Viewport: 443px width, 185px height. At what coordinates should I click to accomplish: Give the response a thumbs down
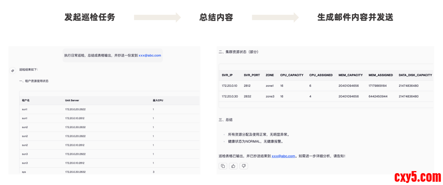click(244, 166)
